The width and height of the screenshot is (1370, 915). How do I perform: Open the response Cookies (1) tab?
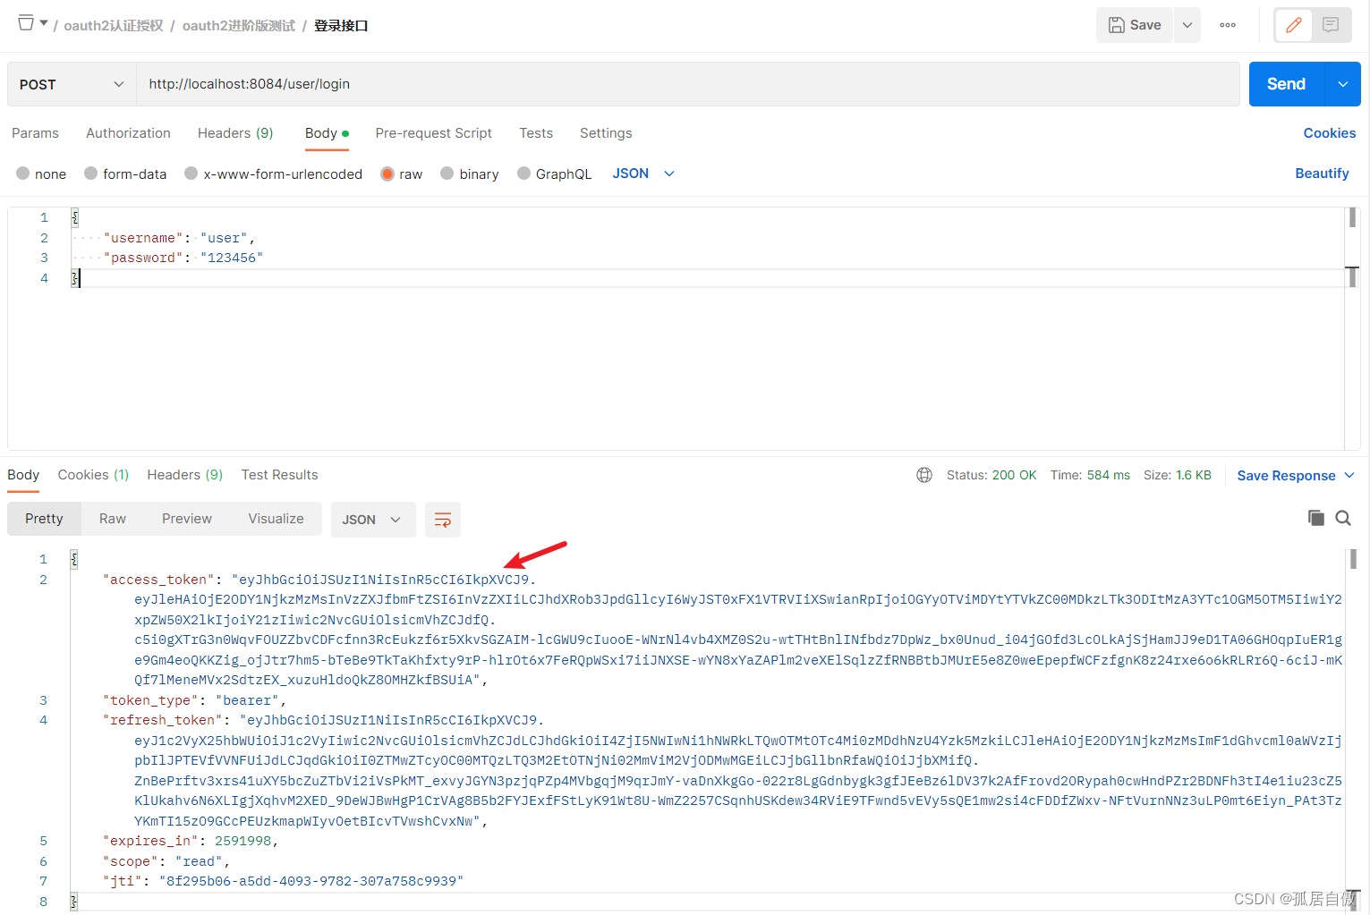pos(93,475)
